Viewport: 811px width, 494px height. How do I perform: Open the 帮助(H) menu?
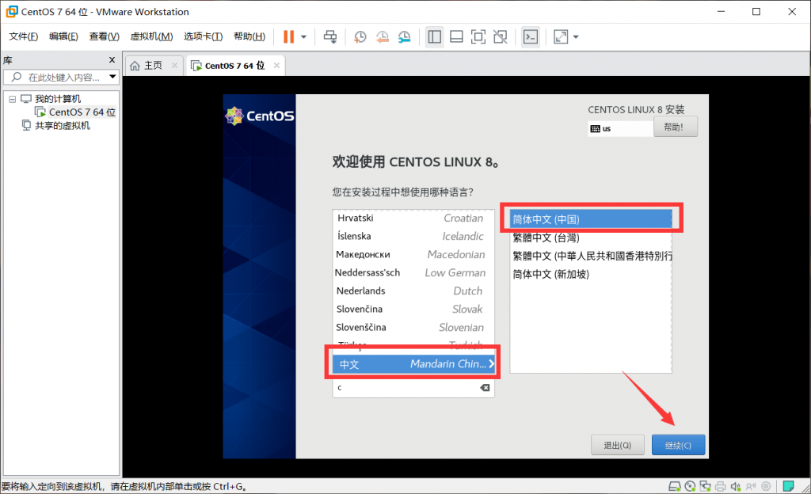[x=249, y=36]
